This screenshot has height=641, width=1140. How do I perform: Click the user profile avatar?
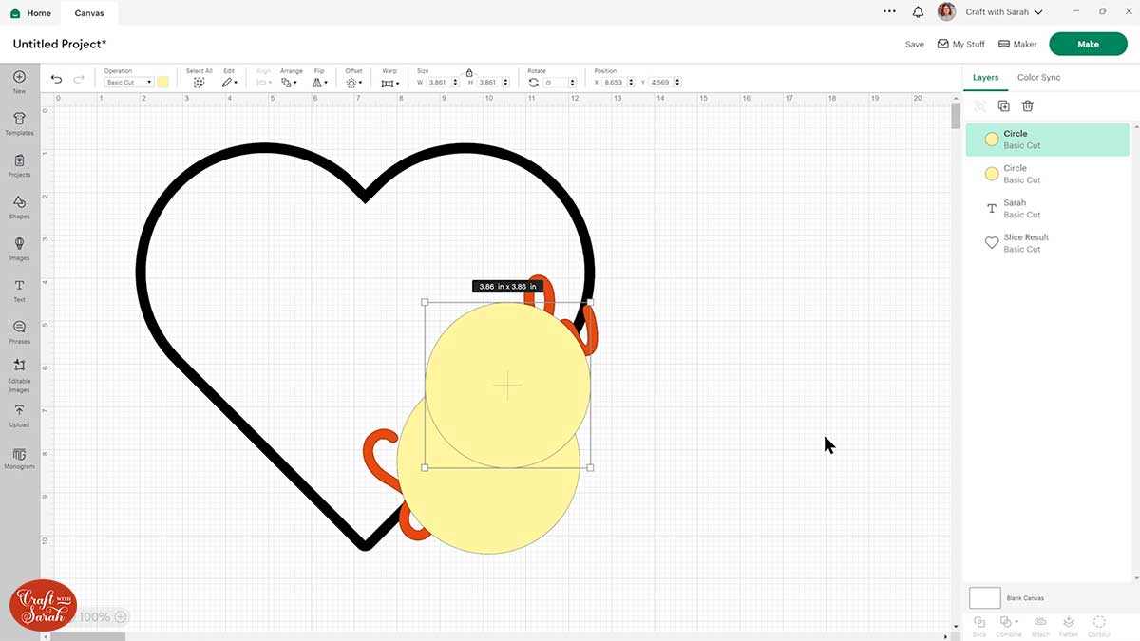click(946, 12)
